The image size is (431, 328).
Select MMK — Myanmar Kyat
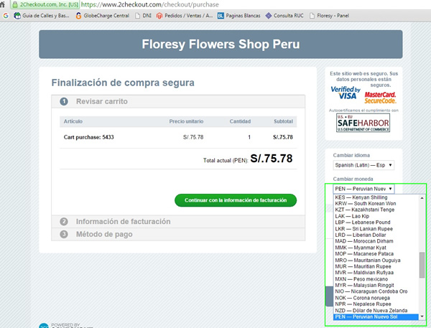click(376, 248)
